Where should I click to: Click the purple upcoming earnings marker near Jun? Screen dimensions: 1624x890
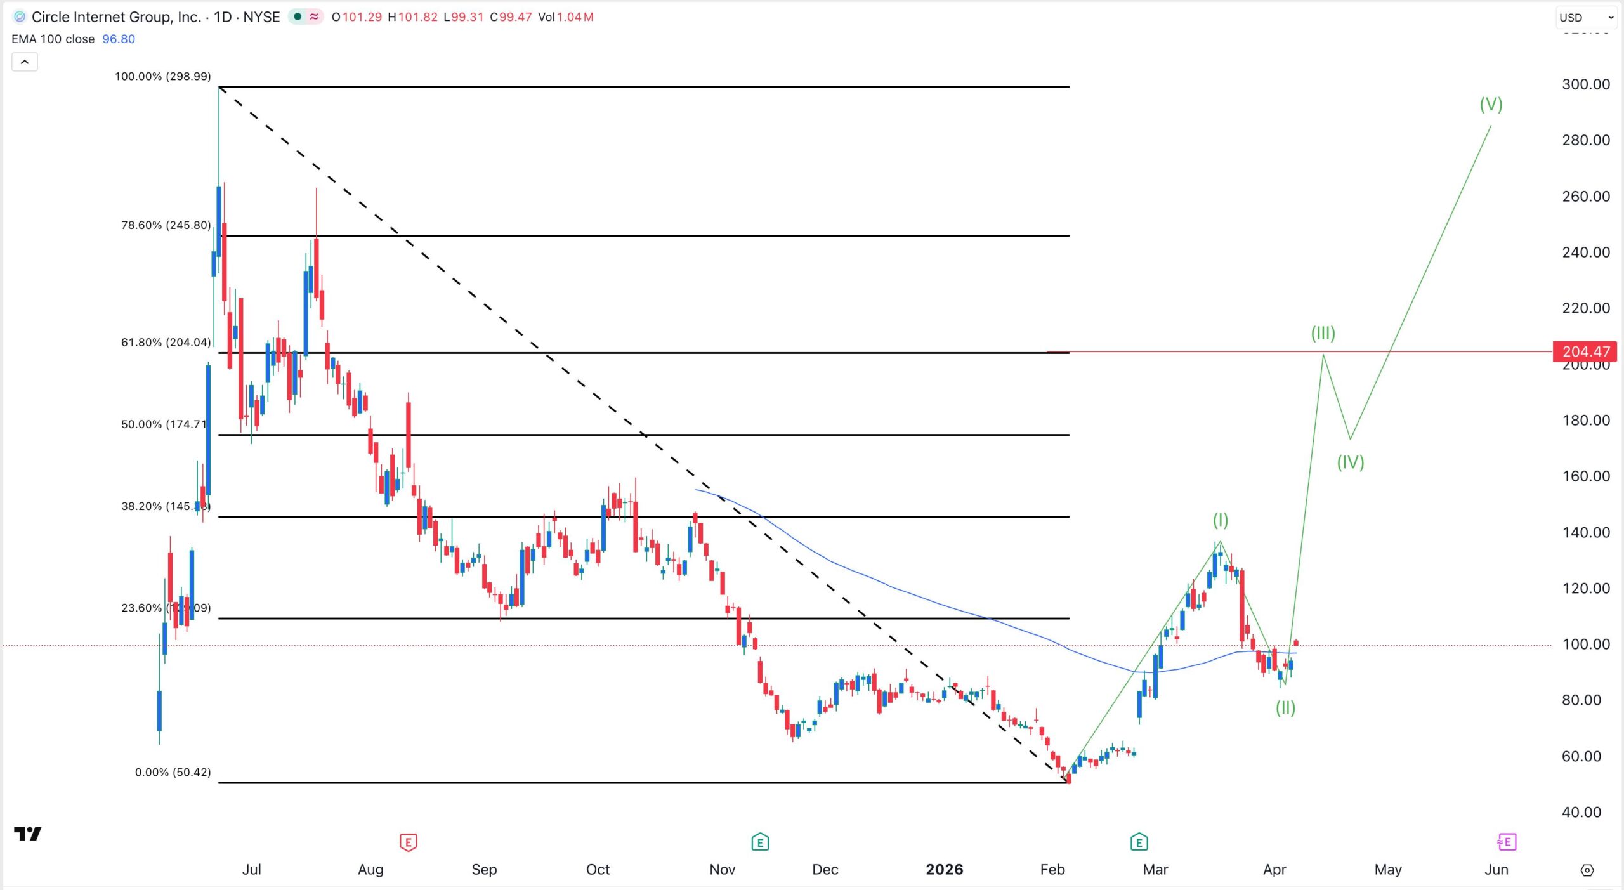[x=1506, y=842]
